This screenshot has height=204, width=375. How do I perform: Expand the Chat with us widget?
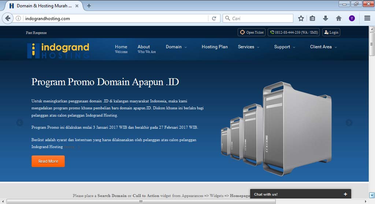(x=345, y=194)
